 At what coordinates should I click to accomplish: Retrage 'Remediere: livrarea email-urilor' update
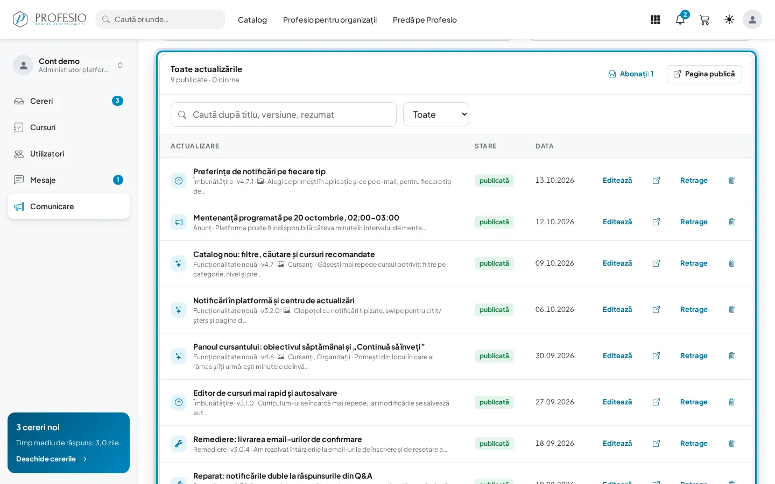tap(694, 444)
